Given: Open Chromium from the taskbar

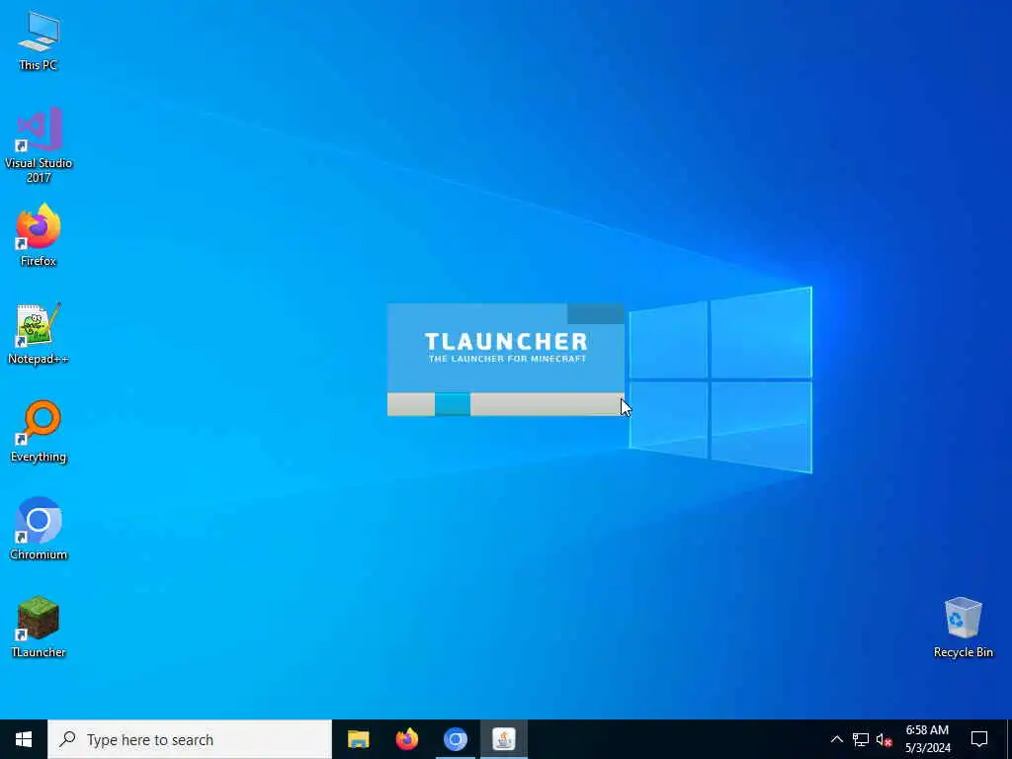Looking at the screenshot, I should click(x=455, y=739).
